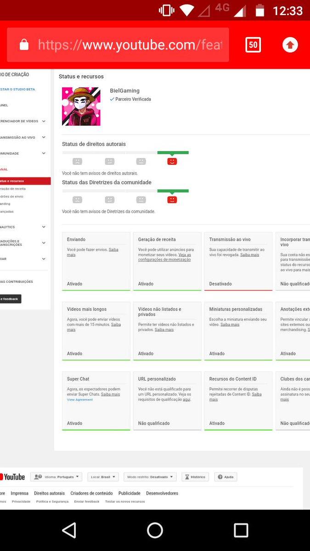This screenshot has width=310, height=551.
Task: Open the Idioma: Português dropdown
Action: (x=56, y=477)
